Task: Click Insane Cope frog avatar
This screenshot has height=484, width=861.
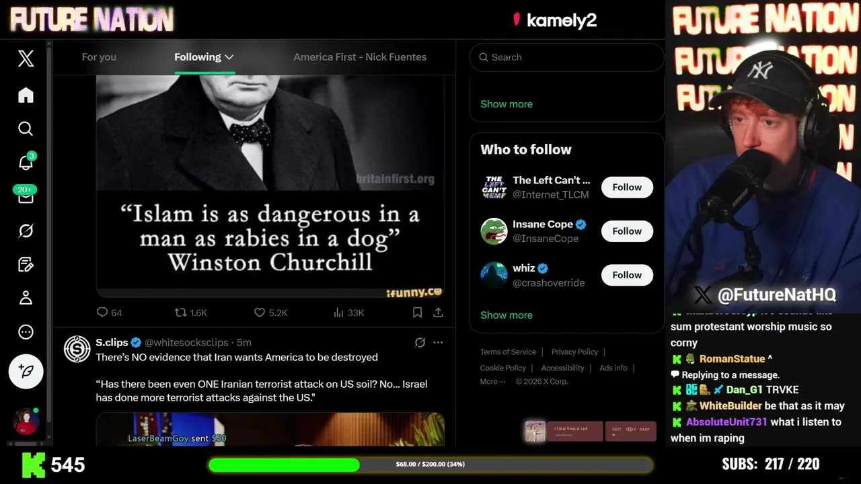Action: click(494, 231)
